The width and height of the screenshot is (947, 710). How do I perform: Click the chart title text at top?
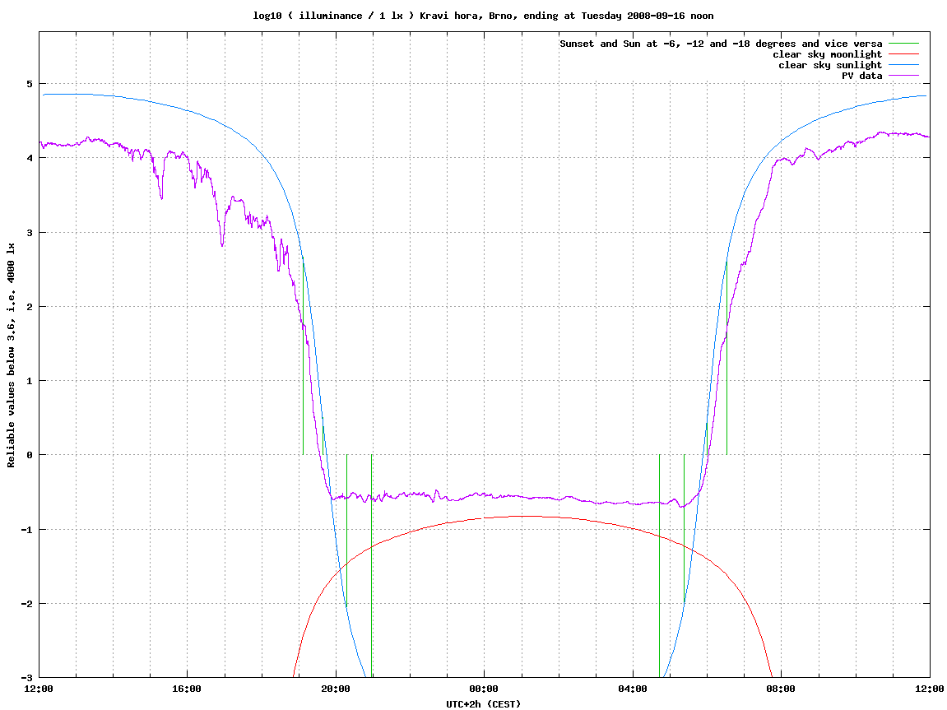pyautogui.click(x=483, y=16)
